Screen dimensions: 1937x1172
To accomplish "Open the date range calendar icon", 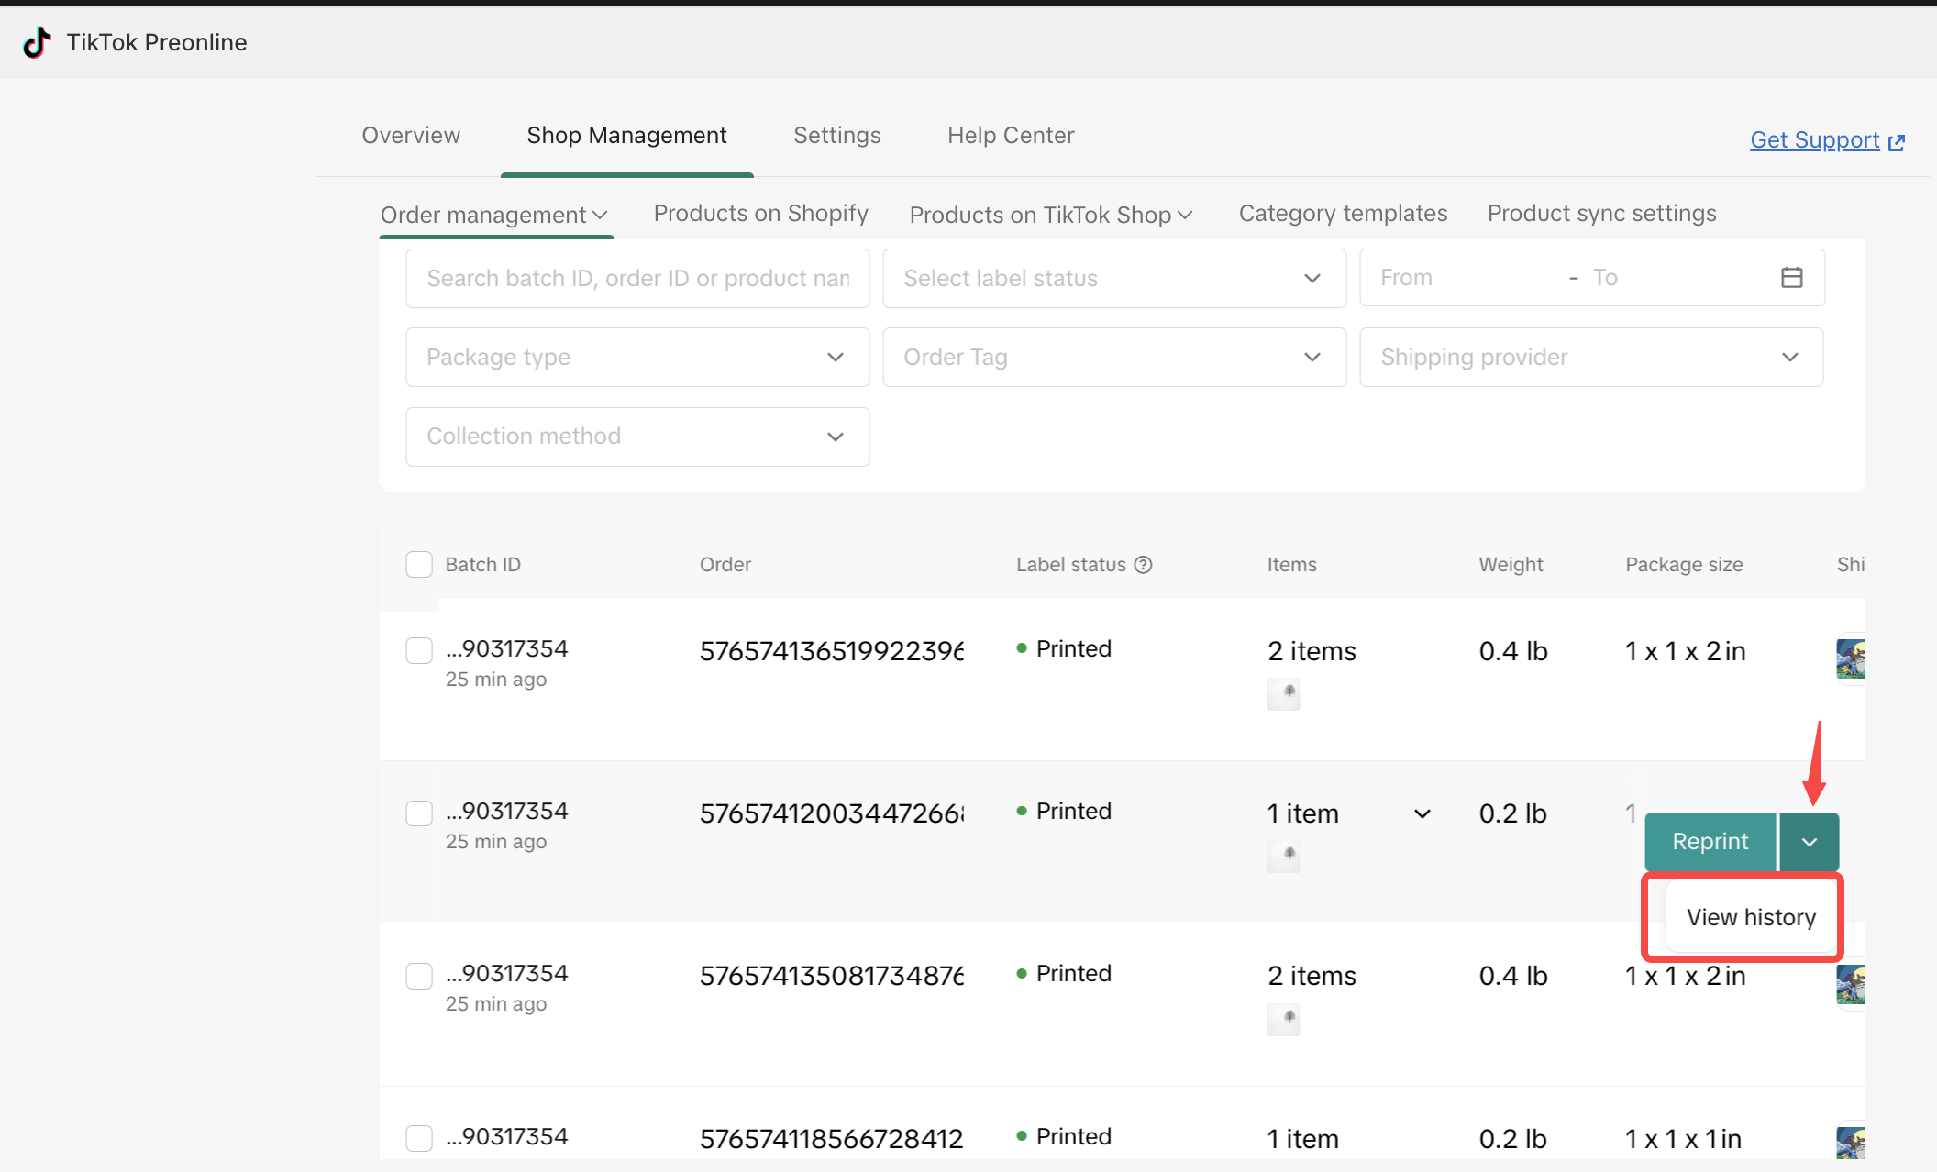I will coord(1791,277).
